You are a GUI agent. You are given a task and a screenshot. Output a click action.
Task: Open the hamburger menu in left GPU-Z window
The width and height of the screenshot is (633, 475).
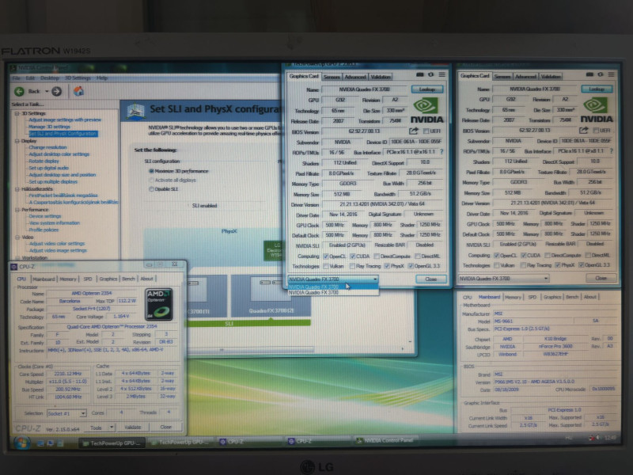(442, 74)
